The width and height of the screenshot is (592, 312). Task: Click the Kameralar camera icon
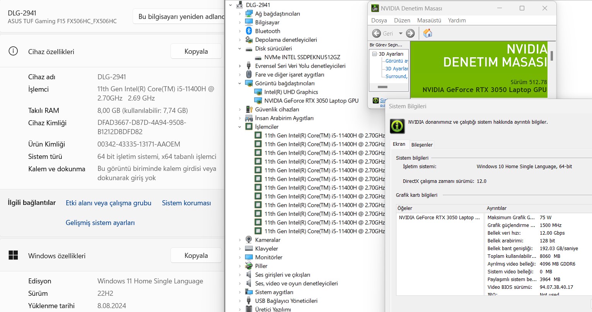tap(249, 240)
